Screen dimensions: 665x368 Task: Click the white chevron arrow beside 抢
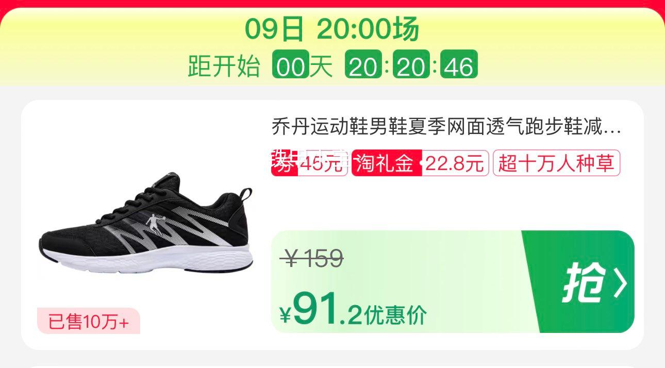620,283
